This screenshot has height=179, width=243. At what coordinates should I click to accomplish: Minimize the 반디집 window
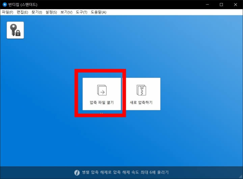(x=207, y=4)
